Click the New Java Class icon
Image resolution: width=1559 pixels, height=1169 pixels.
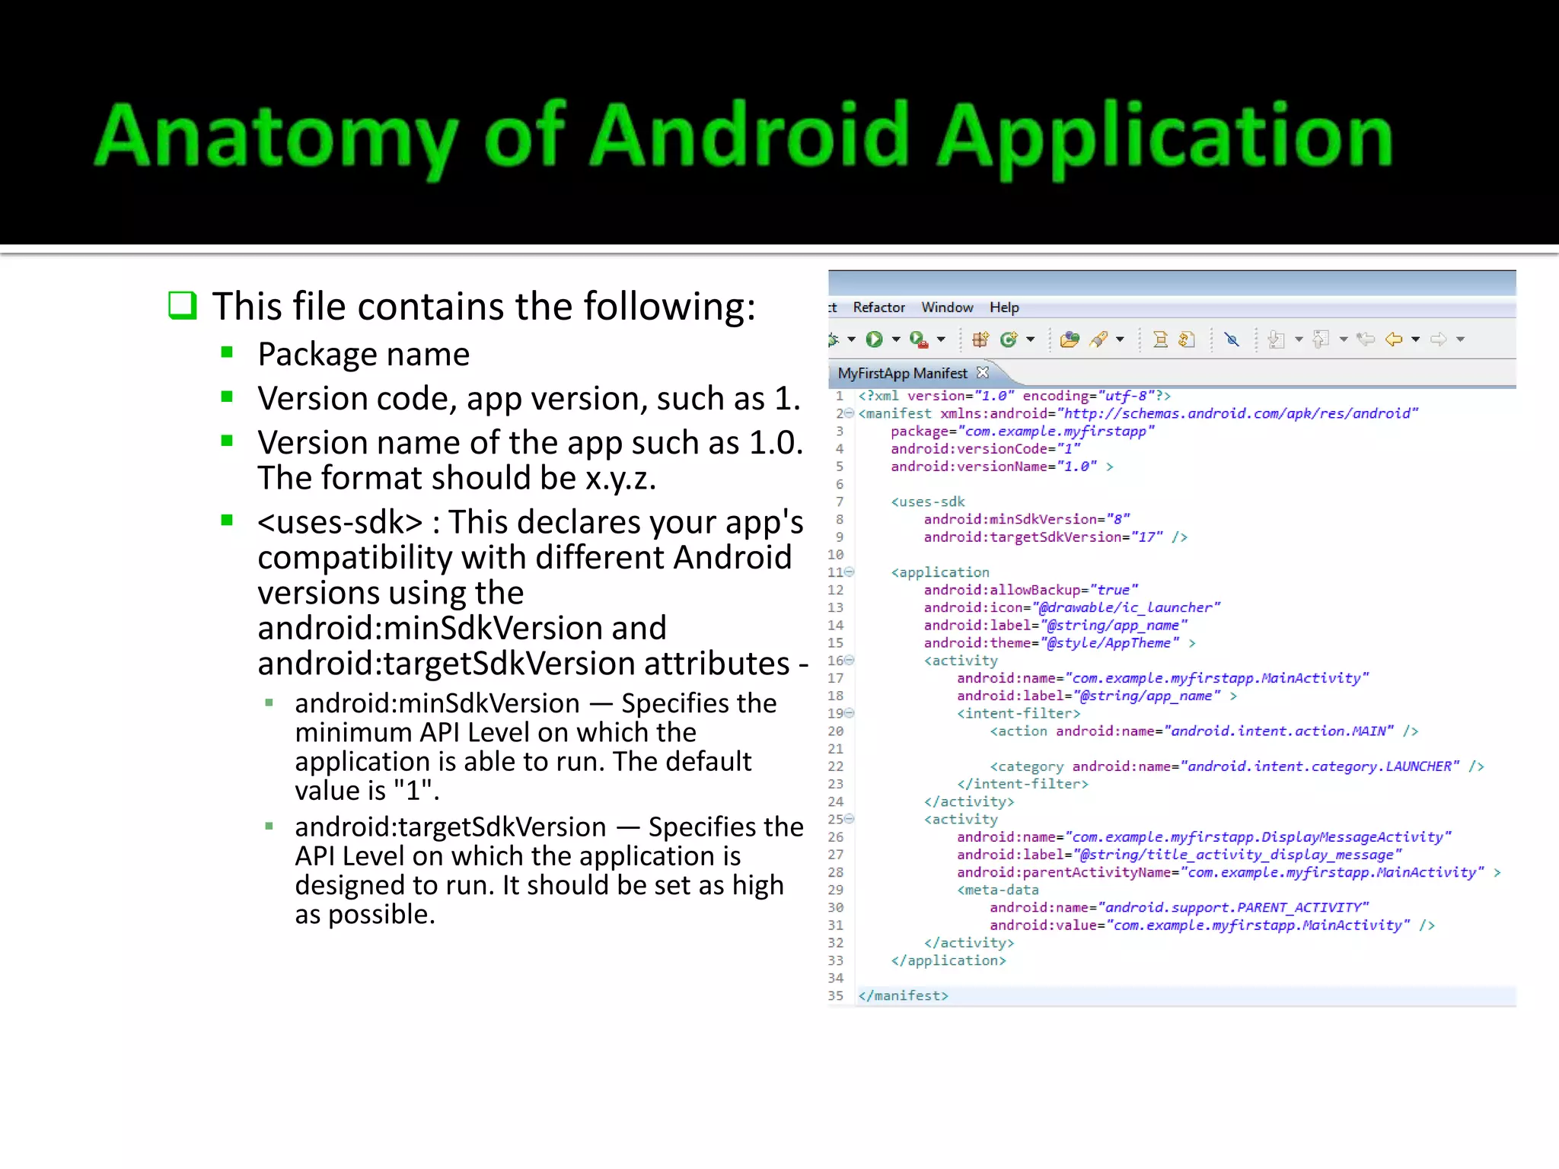coord(1009,339)
